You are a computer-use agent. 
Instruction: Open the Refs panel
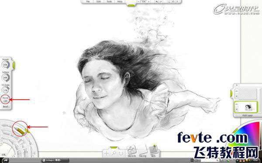[x=154, y=151]
